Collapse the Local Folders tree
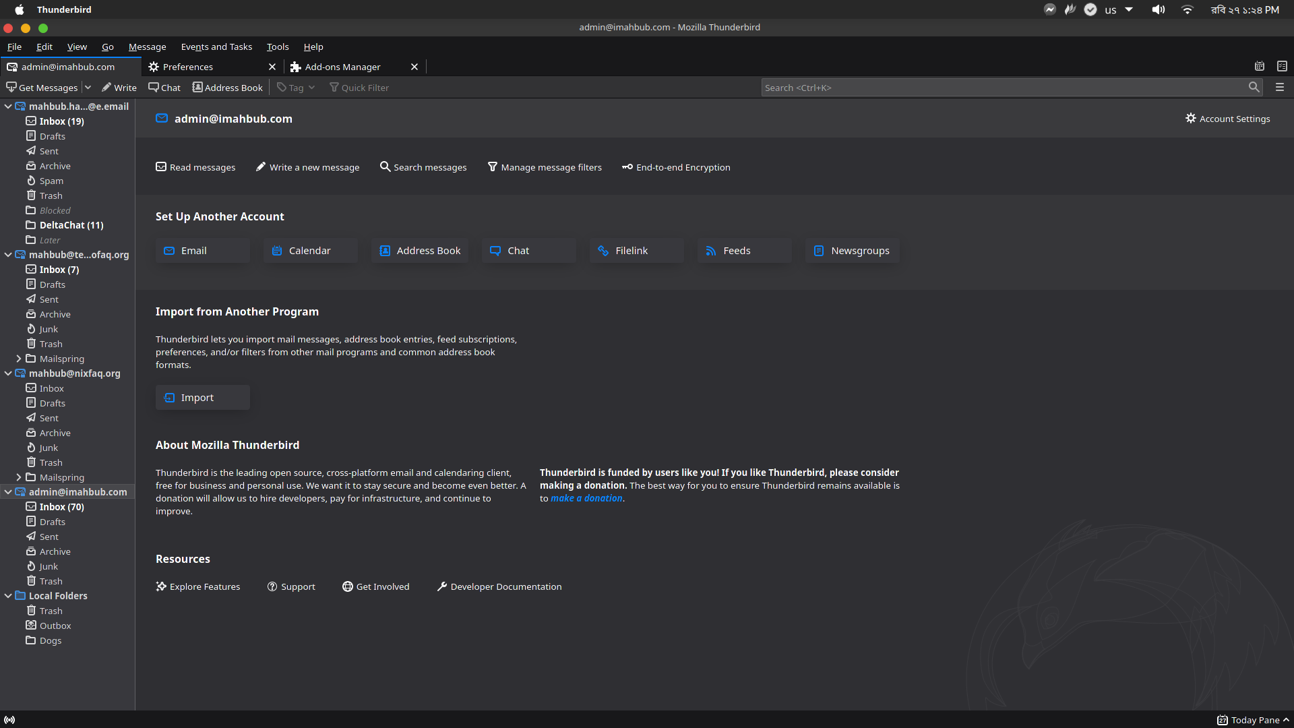 (x=8, y=596)
